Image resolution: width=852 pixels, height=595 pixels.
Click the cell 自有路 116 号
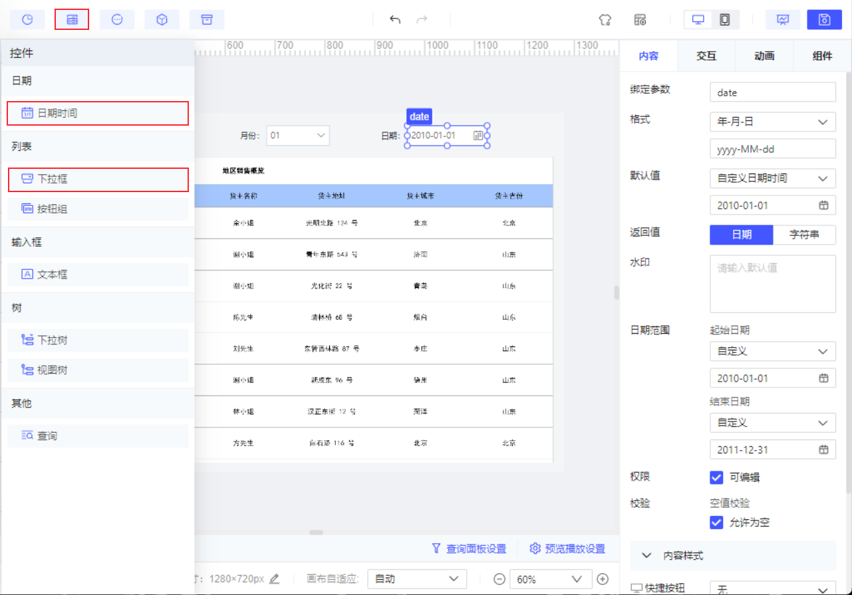click(331, 443)
